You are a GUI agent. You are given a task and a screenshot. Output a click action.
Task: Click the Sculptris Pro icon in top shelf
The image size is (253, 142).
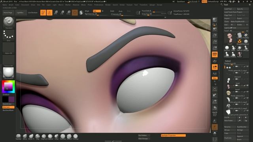coord(81,13)
